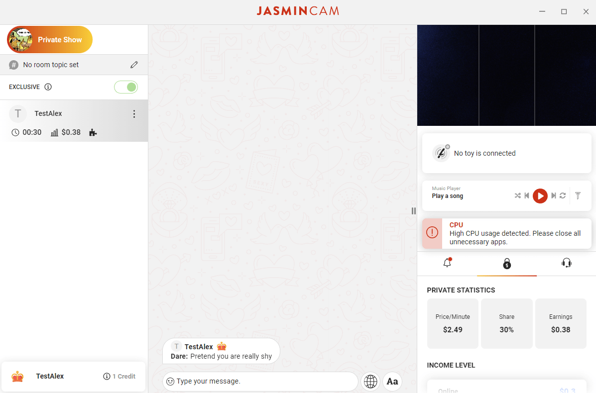Click the Play a song label
Screen dimensions: 596x393
448,196
